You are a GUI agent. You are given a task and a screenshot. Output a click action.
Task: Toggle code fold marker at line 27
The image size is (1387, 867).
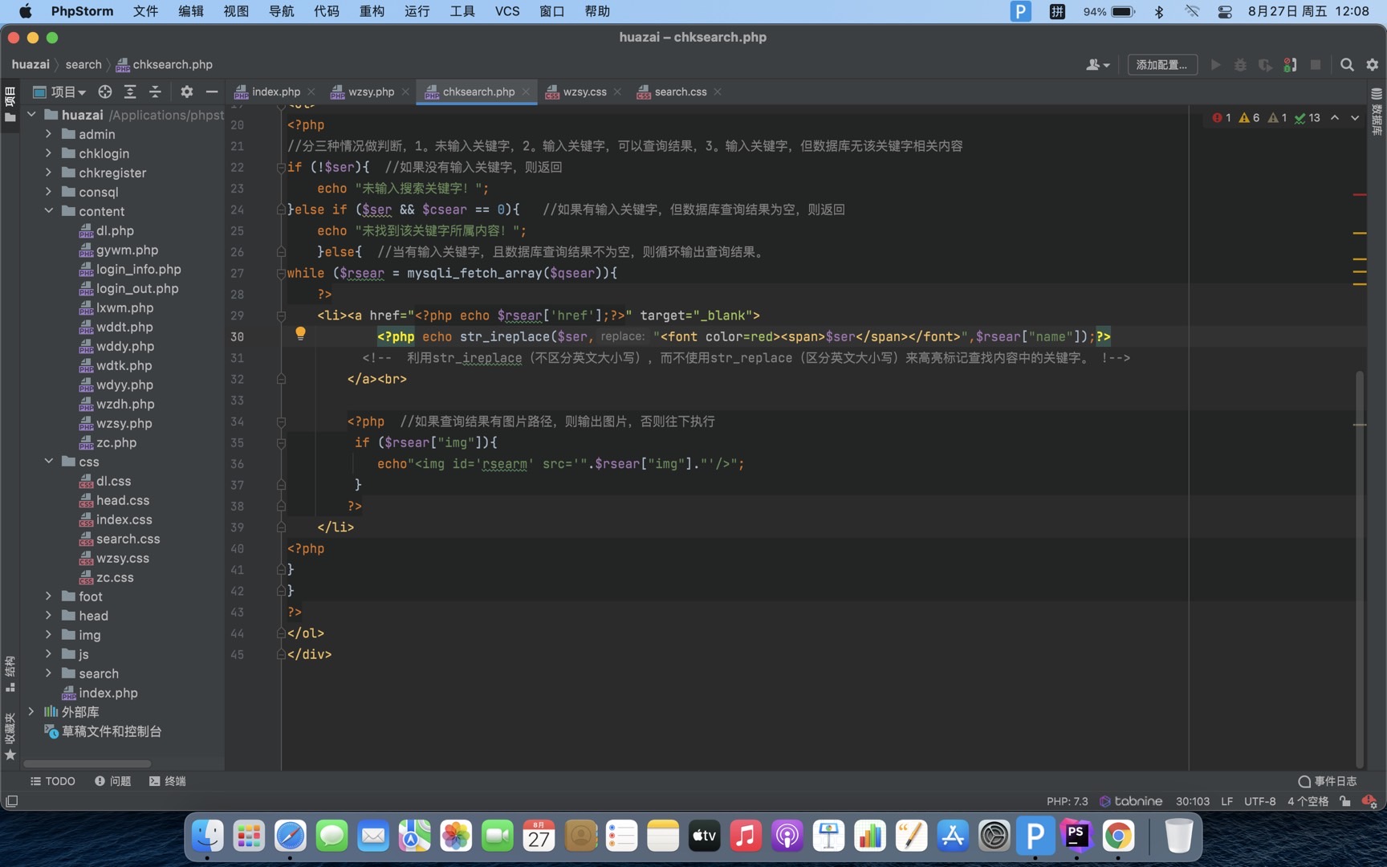[x=281, y=273]
